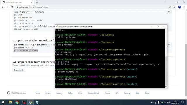Image resolution: width=187 pixels, height=105 pixels.
Task: Open the Contact GitHub footer link
Action: (x=93, y=93)
